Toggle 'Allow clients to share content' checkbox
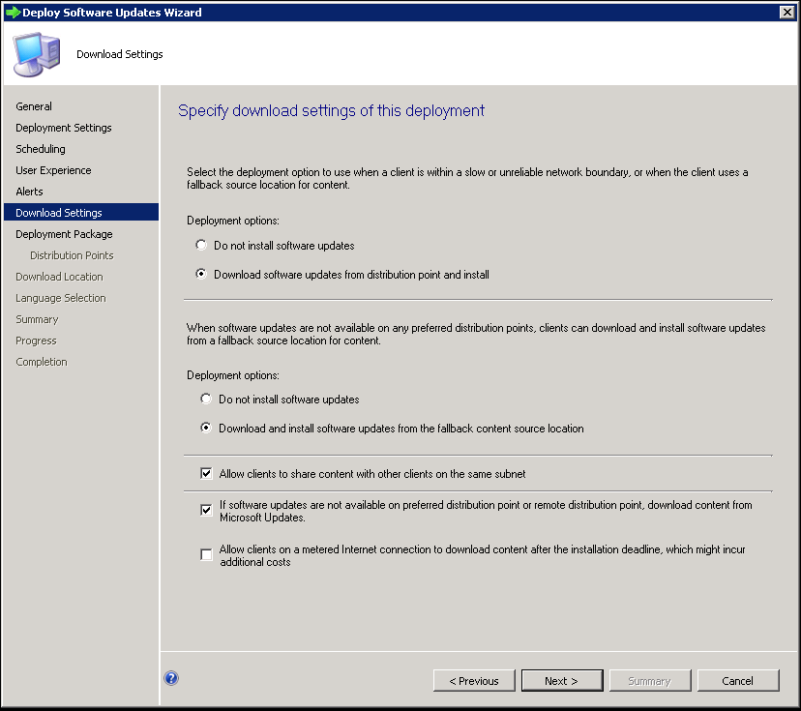Image resolution: width=801 pixels, height=711 pixels. pyautogui.click(x=206, y=473)
